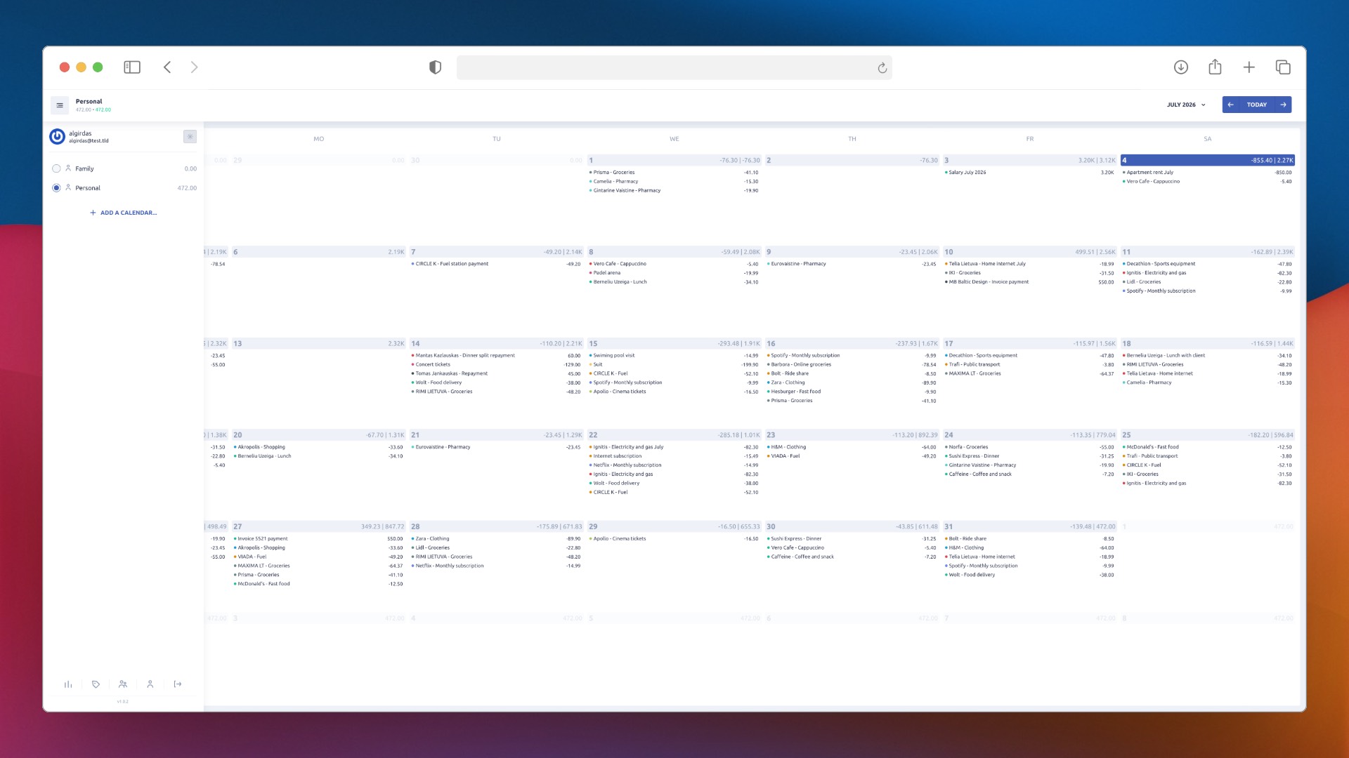1349x758 pixels.
Task: Toggle the sidebar hamburger menu button
Action: pos(60,105)
